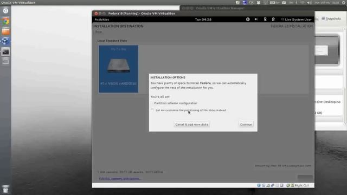Open the Activities overview in Fedora

102,19
